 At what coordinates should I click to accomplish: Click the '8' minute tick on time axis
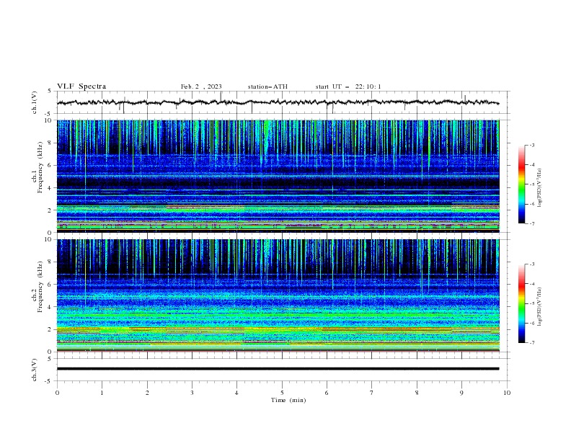[417, 393]
